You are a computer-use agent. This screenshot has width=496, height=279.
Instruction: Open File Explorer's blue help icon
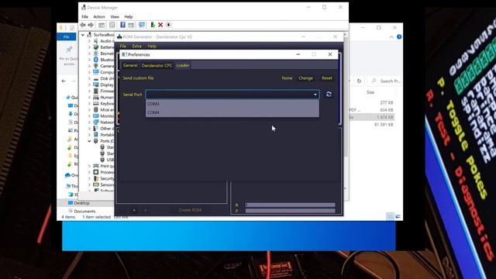399,37
